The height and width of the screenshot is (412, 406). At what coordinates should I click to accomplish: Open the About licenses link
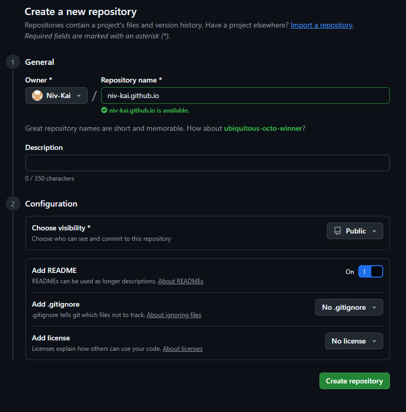183,349
